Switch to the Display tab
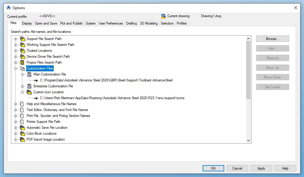 [27, 23]
